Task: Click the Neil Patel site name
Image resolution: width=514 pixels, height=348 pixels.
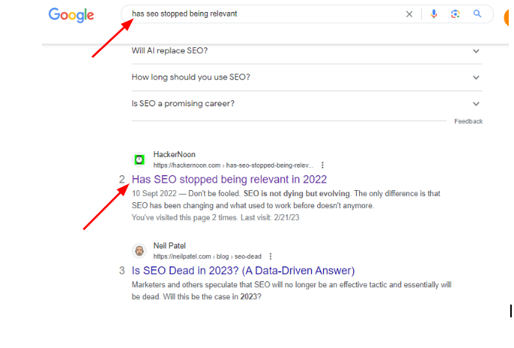Action: (x=170, y=245)
